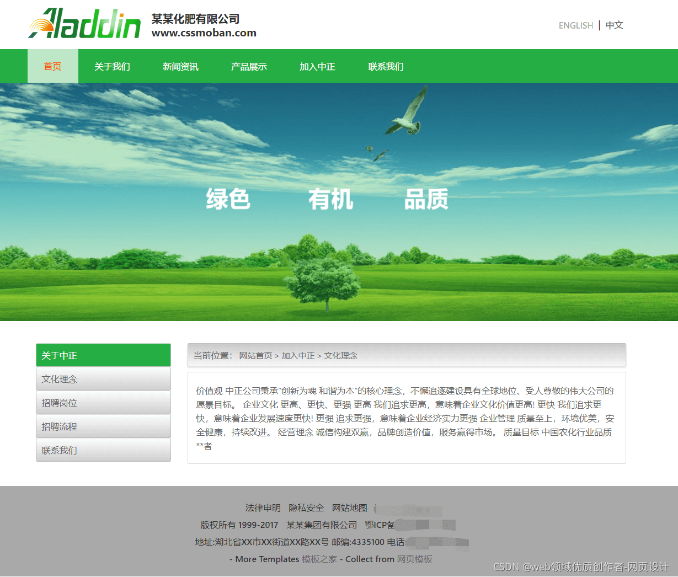Screen dimensions: 678x577
Task: Click the 版权所有 1999-2017 footer text
Action: [239, 525]
